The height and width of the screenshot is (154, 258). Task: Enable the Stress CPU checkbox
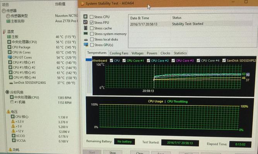pos(92,17)
